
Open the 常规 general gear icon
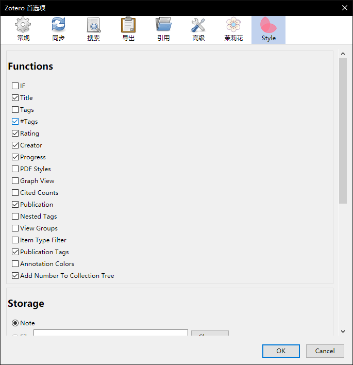coord(23,25)
